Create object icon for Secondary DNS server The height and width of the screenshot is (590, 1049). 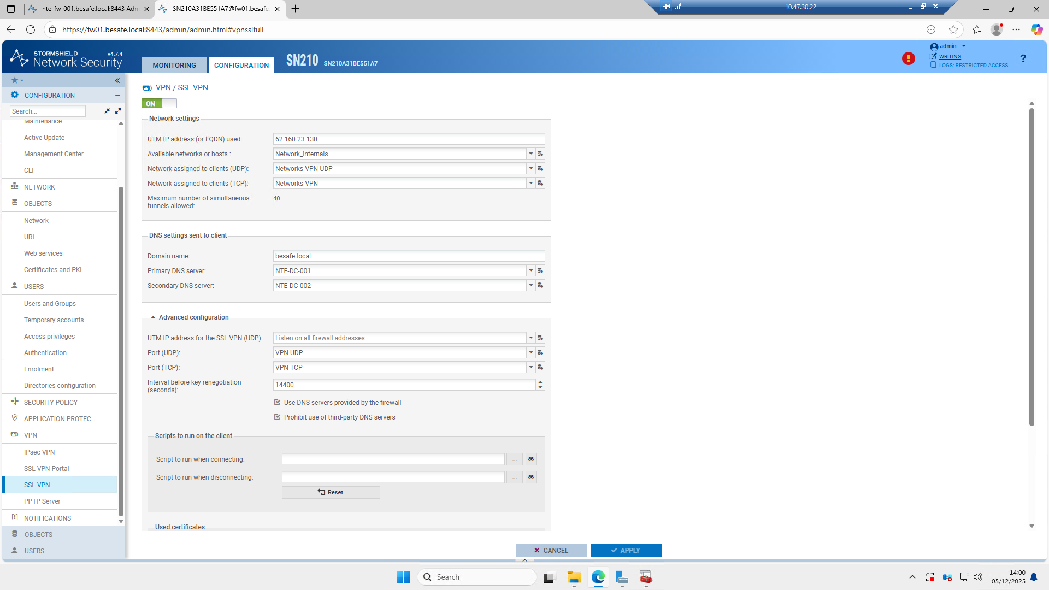pyautogui.click(x=540, y=285)
